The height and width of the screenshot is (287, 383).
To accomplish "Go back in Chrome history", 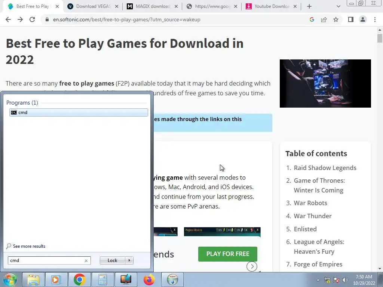I will pyautogui.click(x=8, y=19).
